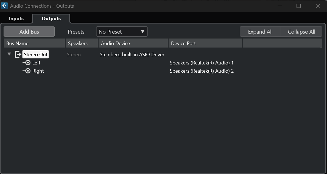327x174 pixels.
Task: Maximize the Audio Connections window
Action: [298, 6]
